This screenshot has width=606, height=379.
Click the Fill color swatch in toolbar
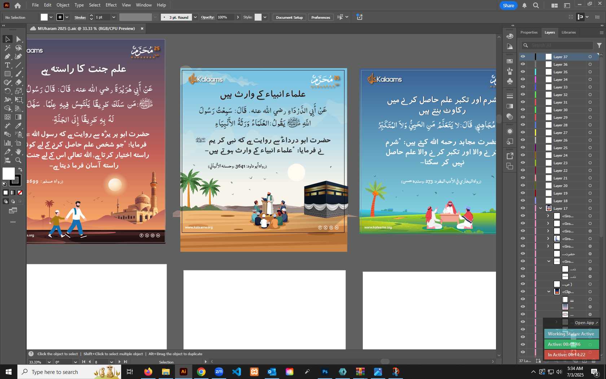[x=8, y=174]
